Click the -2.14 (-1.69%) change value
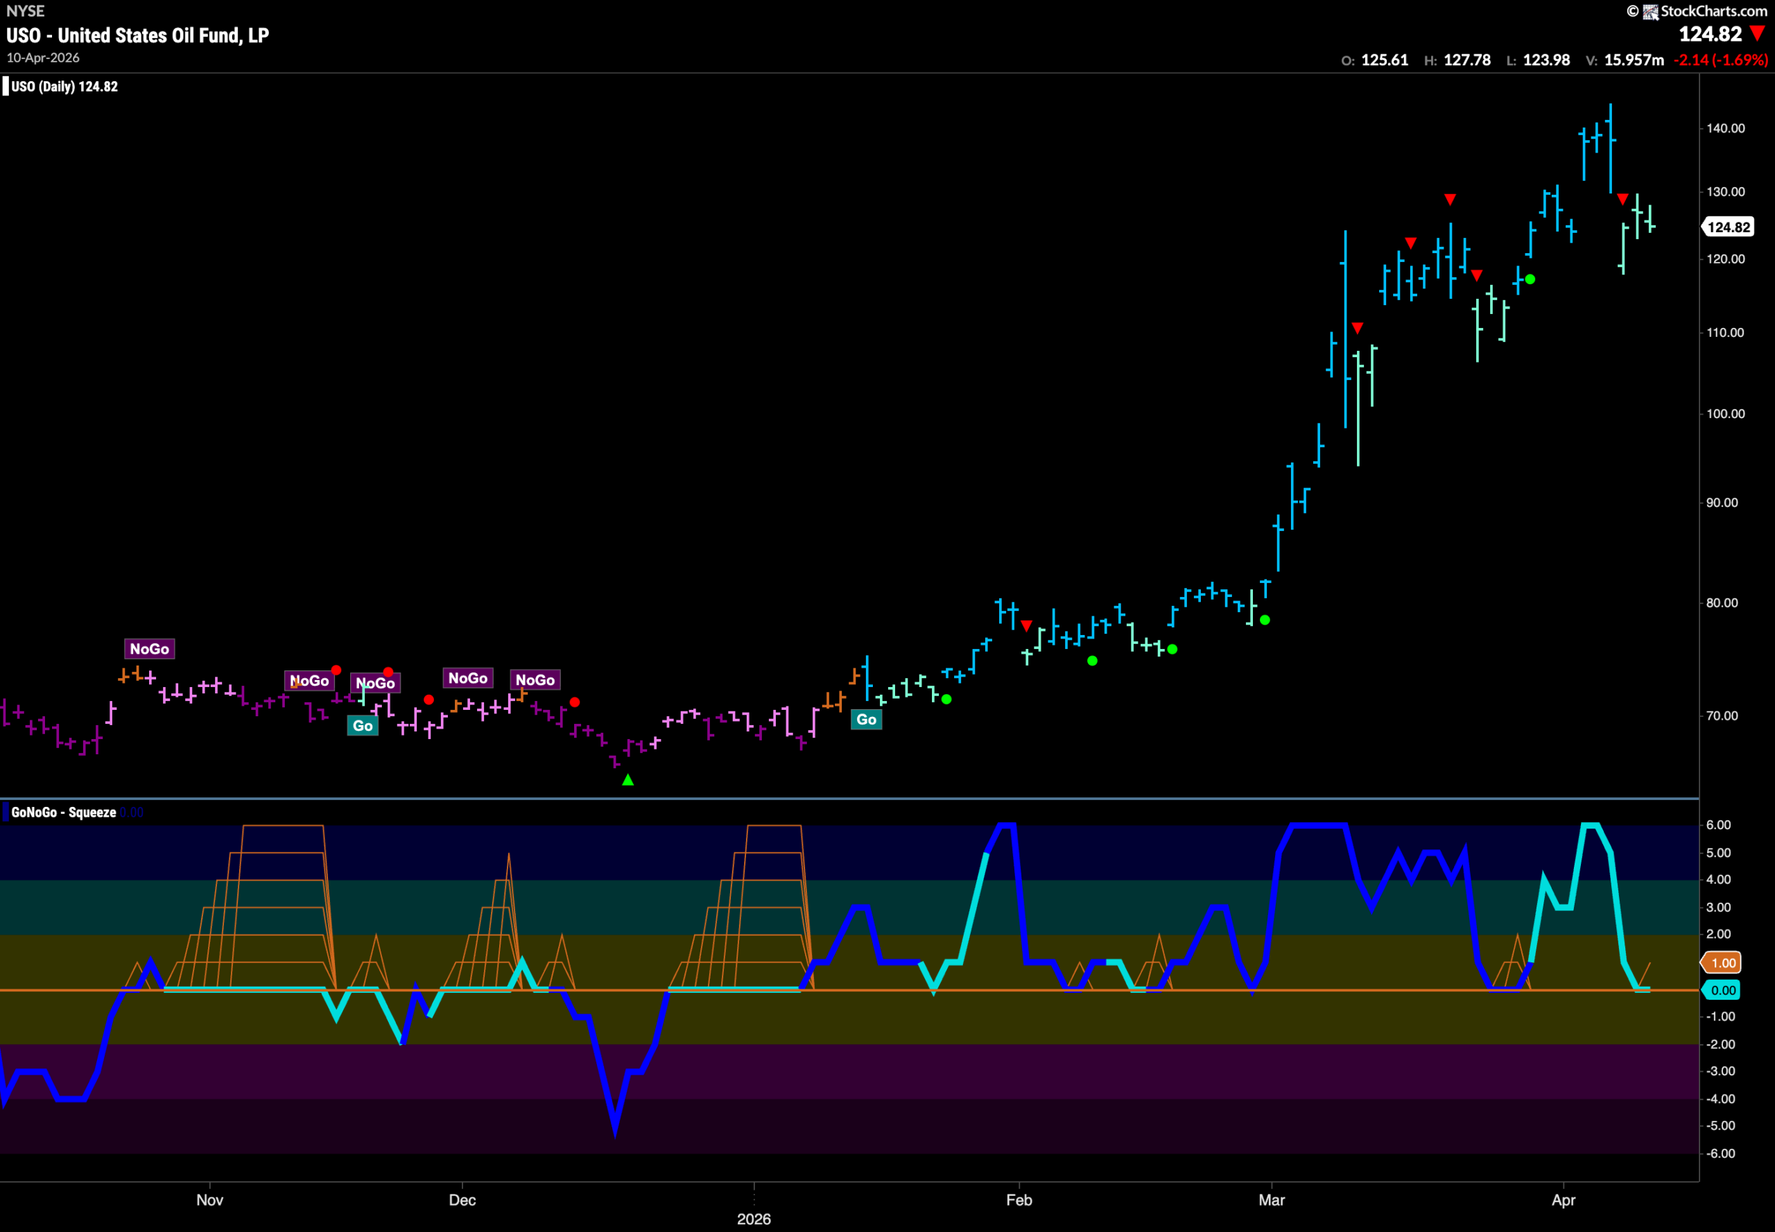Image resolution: width=1775 pixels, height=1232 pixels. (1721, 60)
